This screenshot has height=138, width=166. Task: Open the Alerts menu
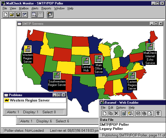(x=35, y=8)
